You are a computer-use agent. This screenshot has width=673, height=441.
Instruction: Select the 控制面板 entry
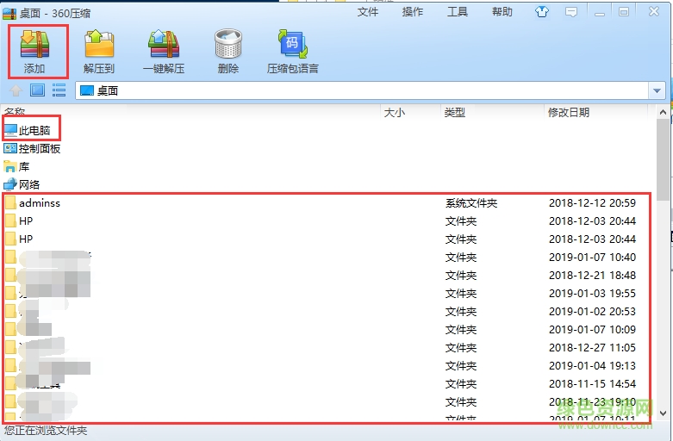(32, 148)
